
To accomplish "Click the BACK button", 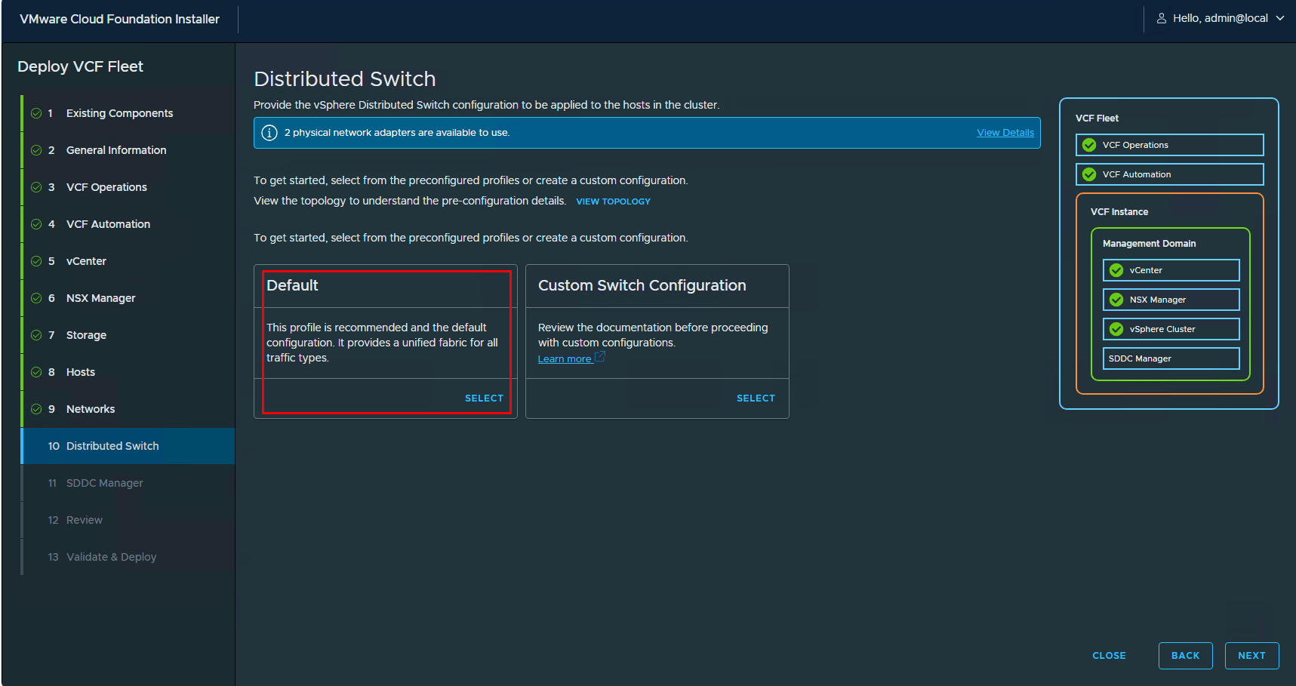I will click(1185, 656).
